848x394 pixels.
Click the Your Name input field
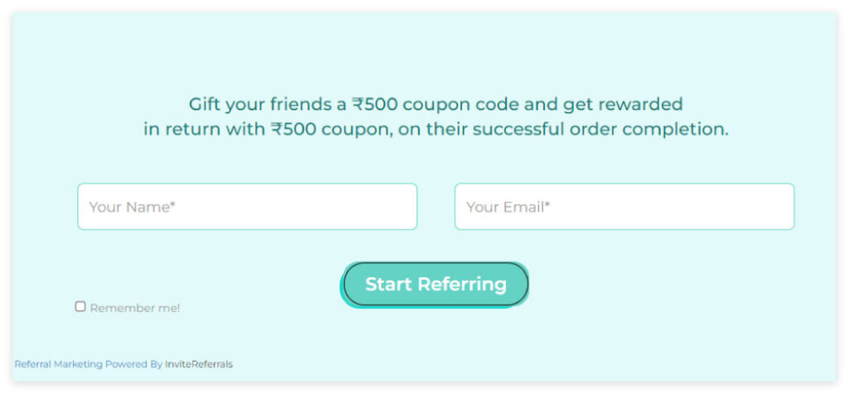click(247, 206)
